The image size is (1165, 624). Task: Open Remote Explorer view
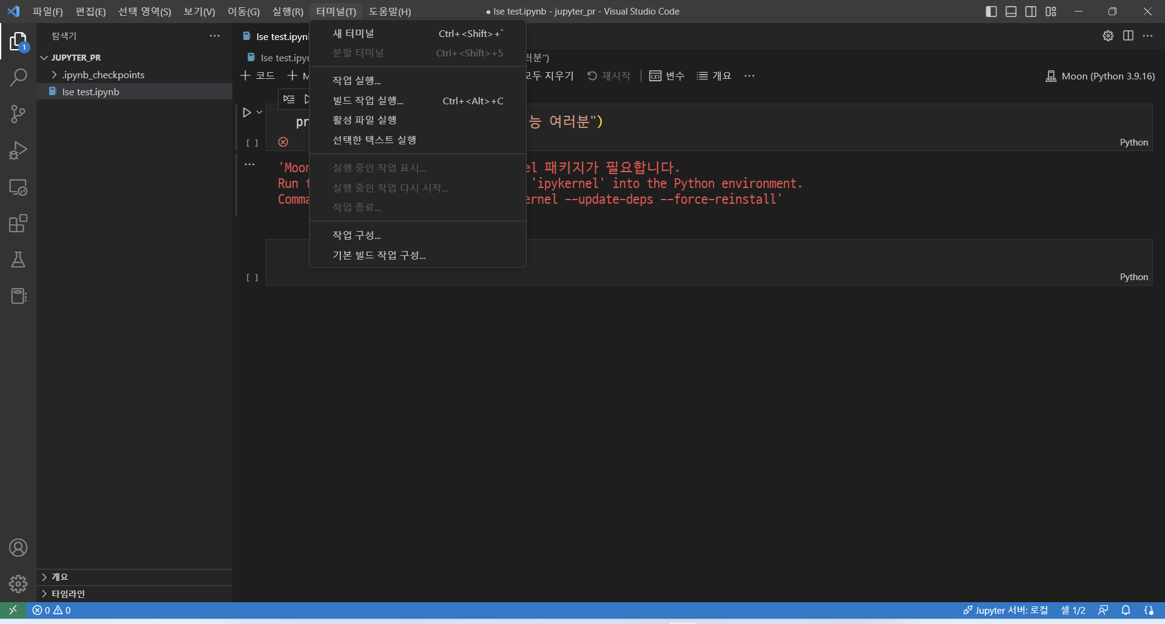point(18,187)
